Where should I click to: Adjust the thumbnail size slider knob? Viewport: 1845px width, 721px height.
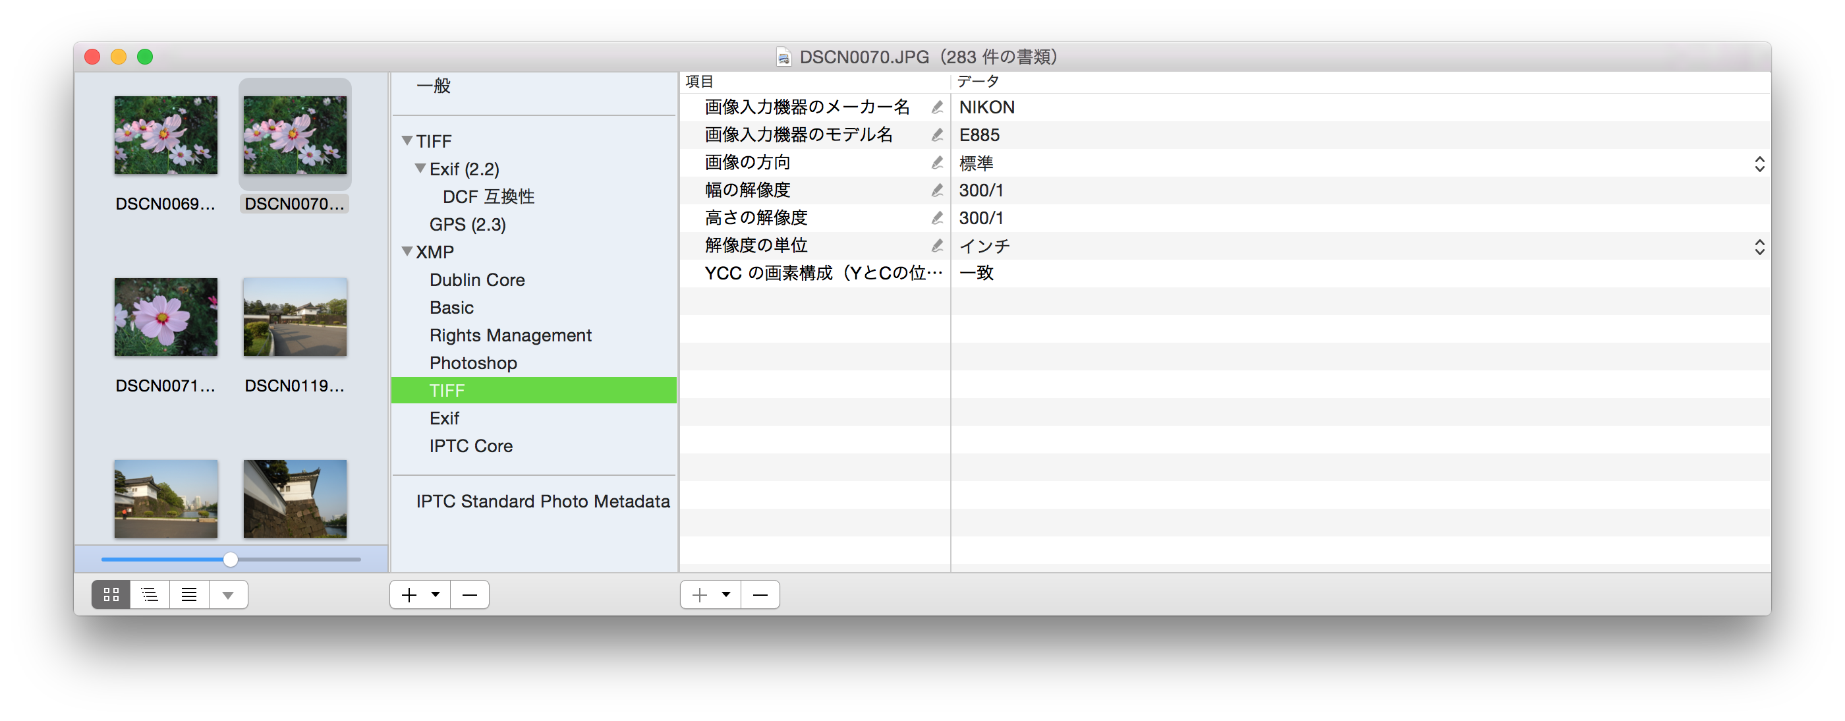point(230,559)
